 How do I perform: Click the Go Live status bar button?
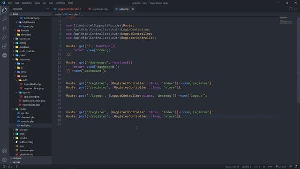[x=281, y=167]
